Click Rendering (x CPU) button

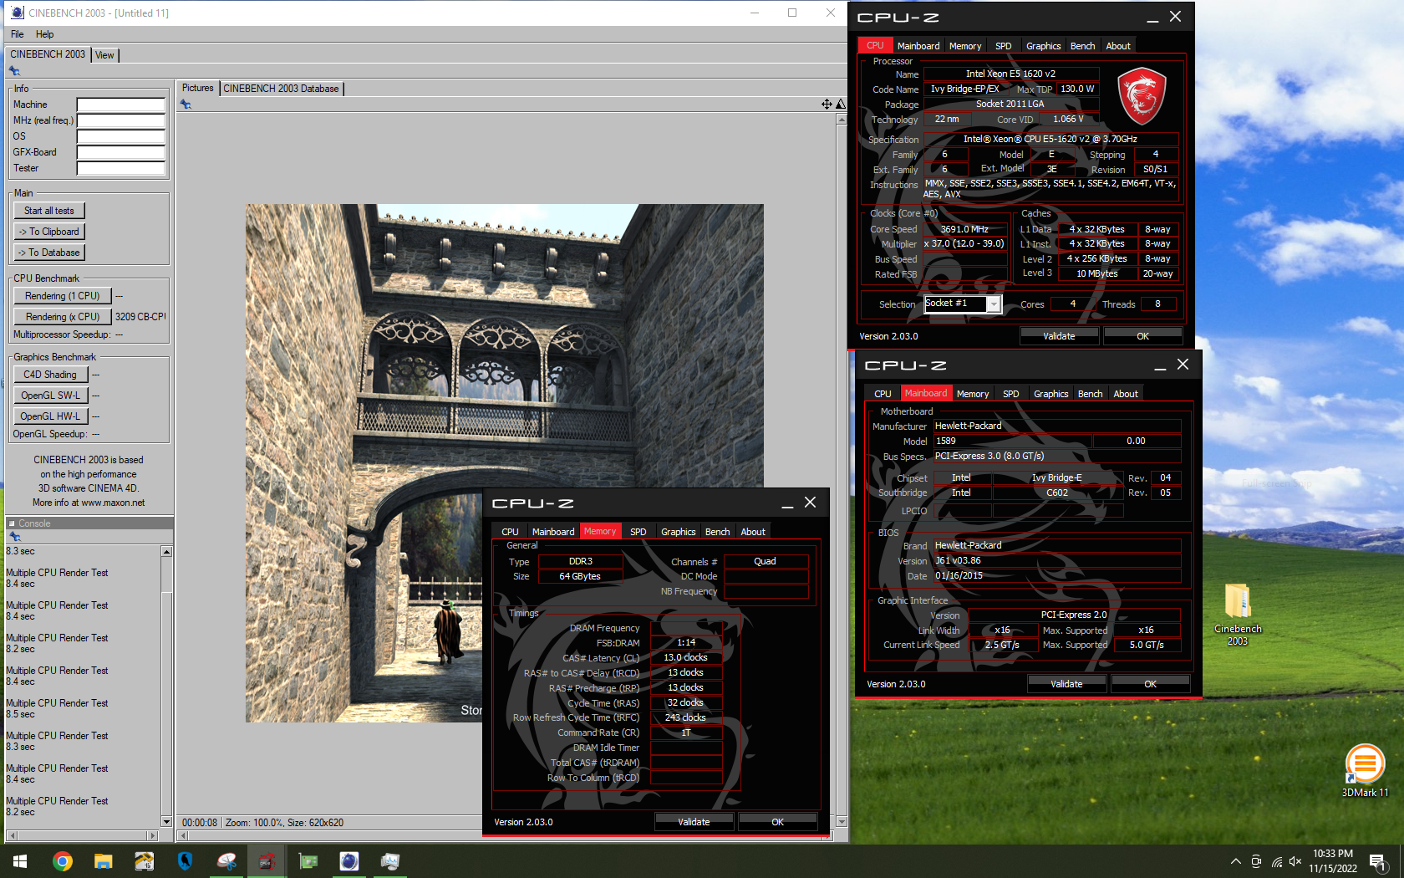[63, 317]
